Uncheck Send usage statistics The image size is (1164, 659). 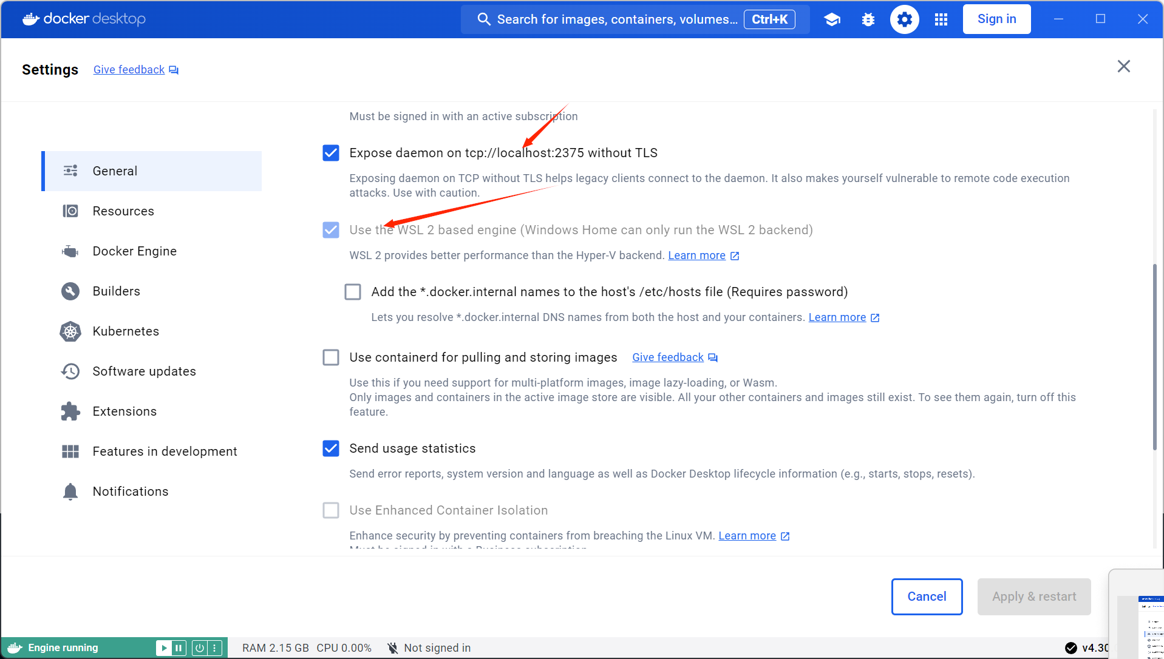click(x=331, y=448)
